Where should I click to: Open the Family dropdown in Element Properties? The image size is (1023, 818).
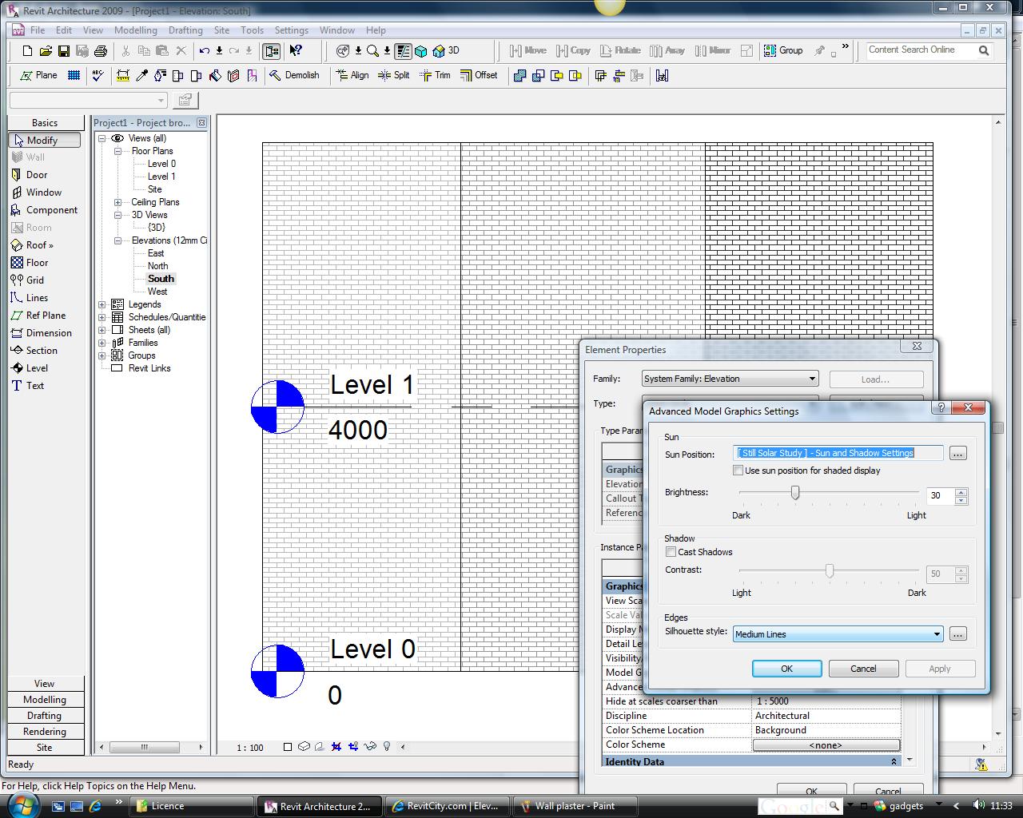[x=811, y=379]
